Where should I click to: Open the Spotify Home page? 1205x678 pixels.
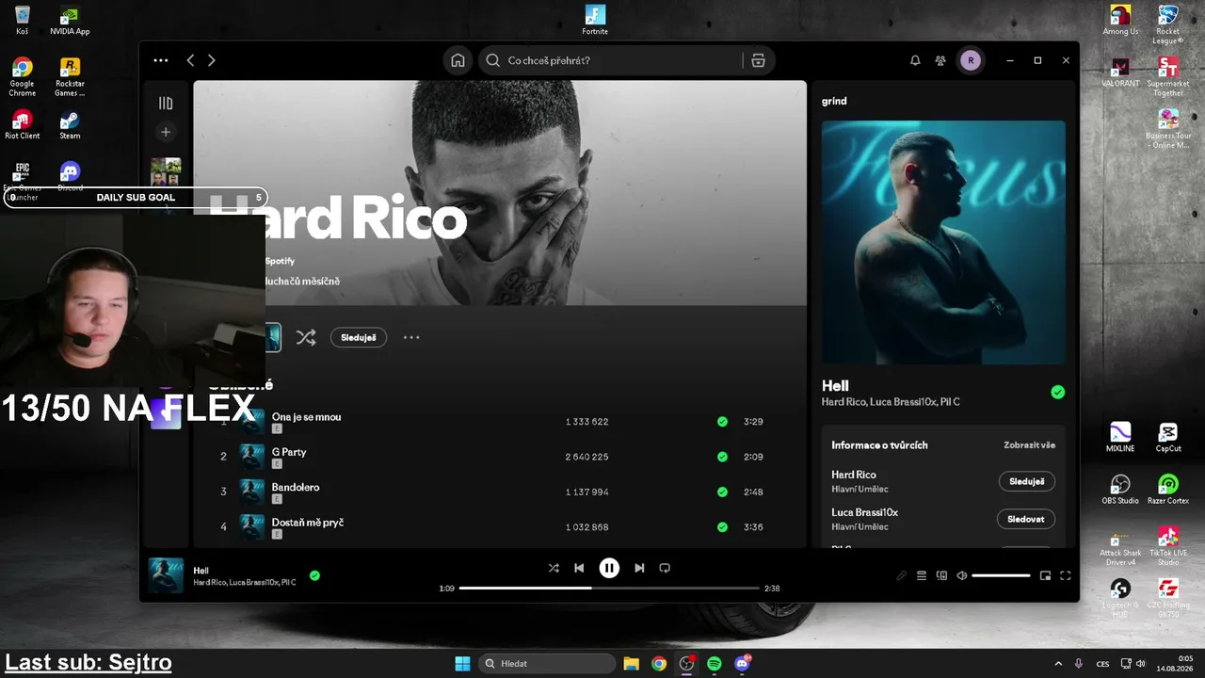[x=458, y=60]
